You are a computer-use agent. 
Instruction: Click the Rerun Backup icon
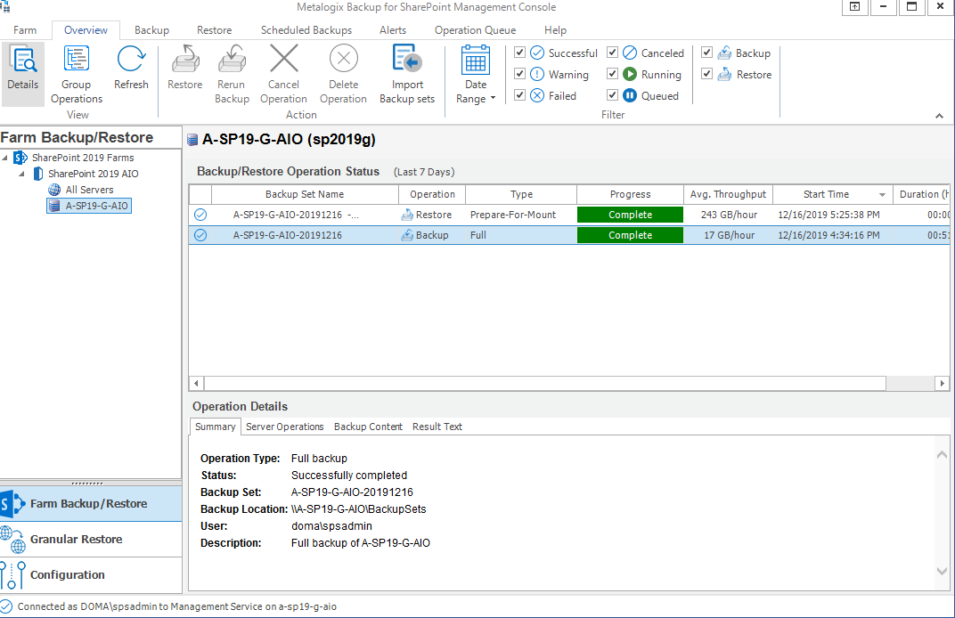(x=232, y=60)
